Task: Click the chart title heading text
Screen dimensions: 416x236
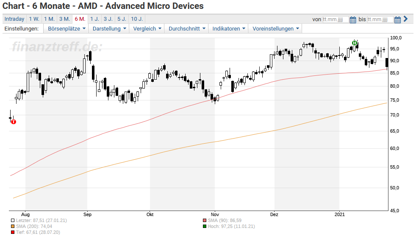Action: coord(103,6)
